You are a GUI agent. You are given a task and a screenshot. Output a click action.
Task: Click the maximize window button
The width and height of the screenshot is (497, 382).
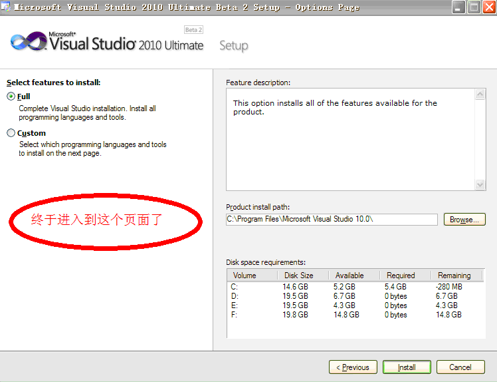[474, 7]
